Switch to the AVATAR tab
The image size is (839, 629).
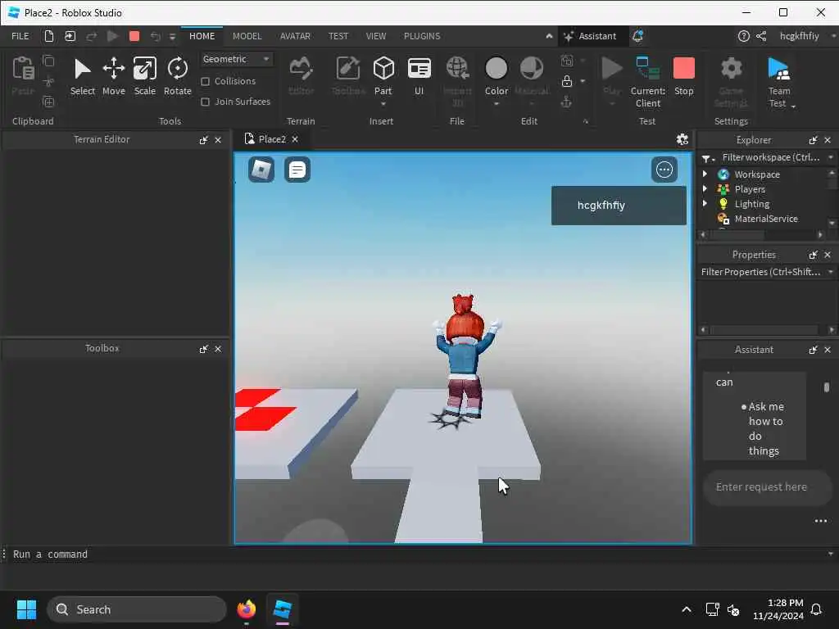tap(295, 36)
